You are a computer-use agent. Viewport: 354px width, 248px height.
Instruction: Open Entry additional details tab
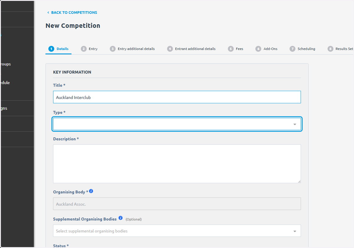pos(132,49)
